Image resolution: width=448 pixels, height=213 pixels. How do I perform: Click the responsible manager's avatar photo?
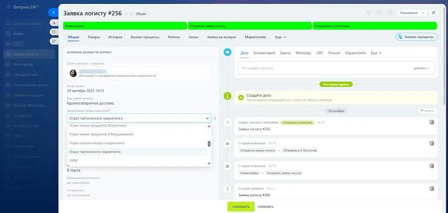(x=73, y=73)
